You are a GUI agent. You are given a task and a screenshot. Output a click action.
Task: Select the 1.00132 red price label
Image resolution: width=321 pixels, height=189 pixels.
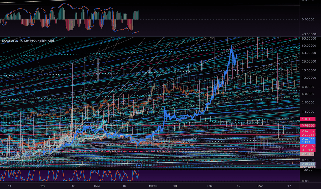[308, 119]
